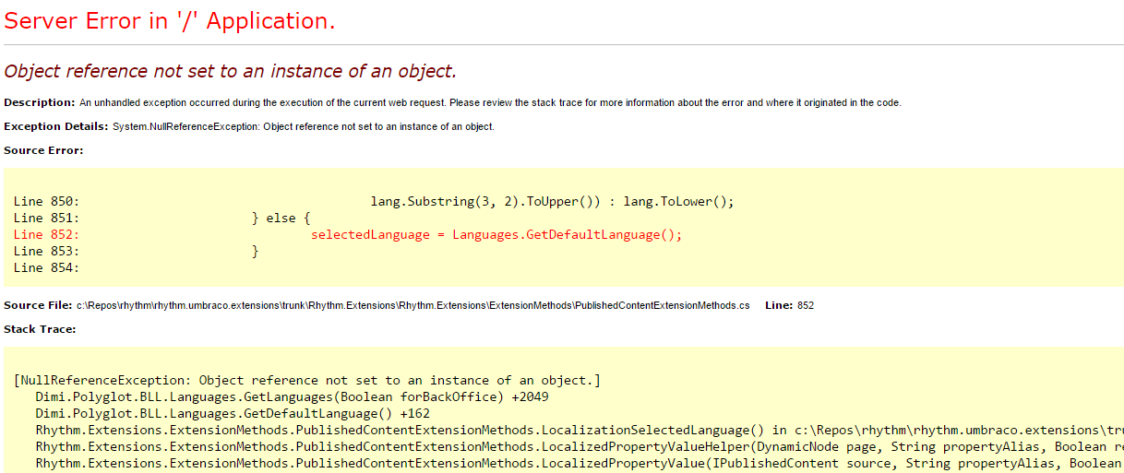Click the GetDefaultLanguage() +162 stack frame
This screenshot has width=1124, height=473.
[233, 413]
